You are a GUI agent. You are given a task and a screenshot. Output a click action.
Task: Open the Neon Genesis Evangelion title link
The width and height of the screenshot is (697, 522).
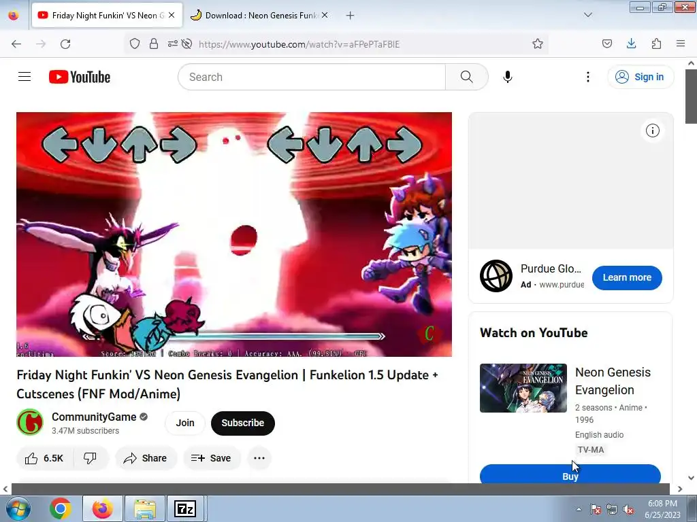pyautogui.click(x=613, y=381)
